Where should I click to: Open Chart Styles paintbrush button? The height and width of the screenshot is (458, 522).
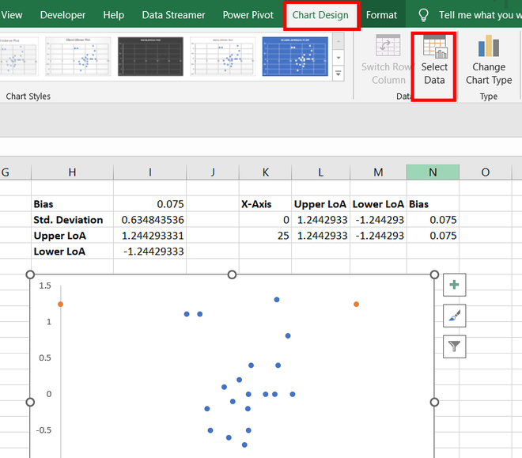(x=455, y=316)
